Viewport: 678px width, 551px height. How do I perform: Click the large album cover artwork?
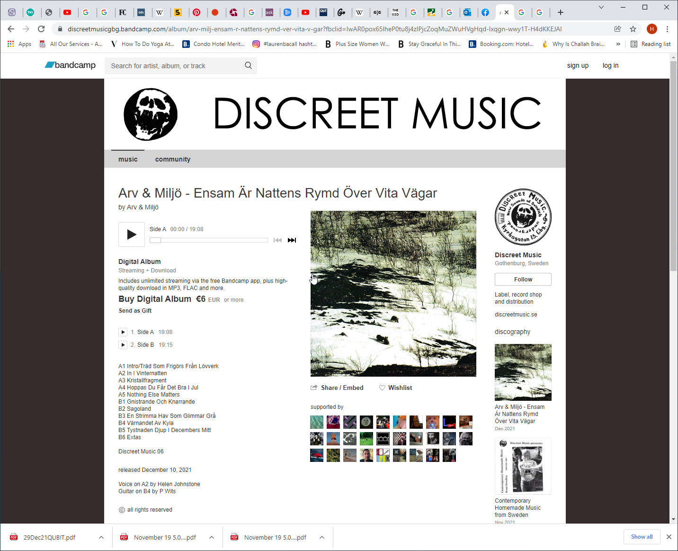point(393,294)
